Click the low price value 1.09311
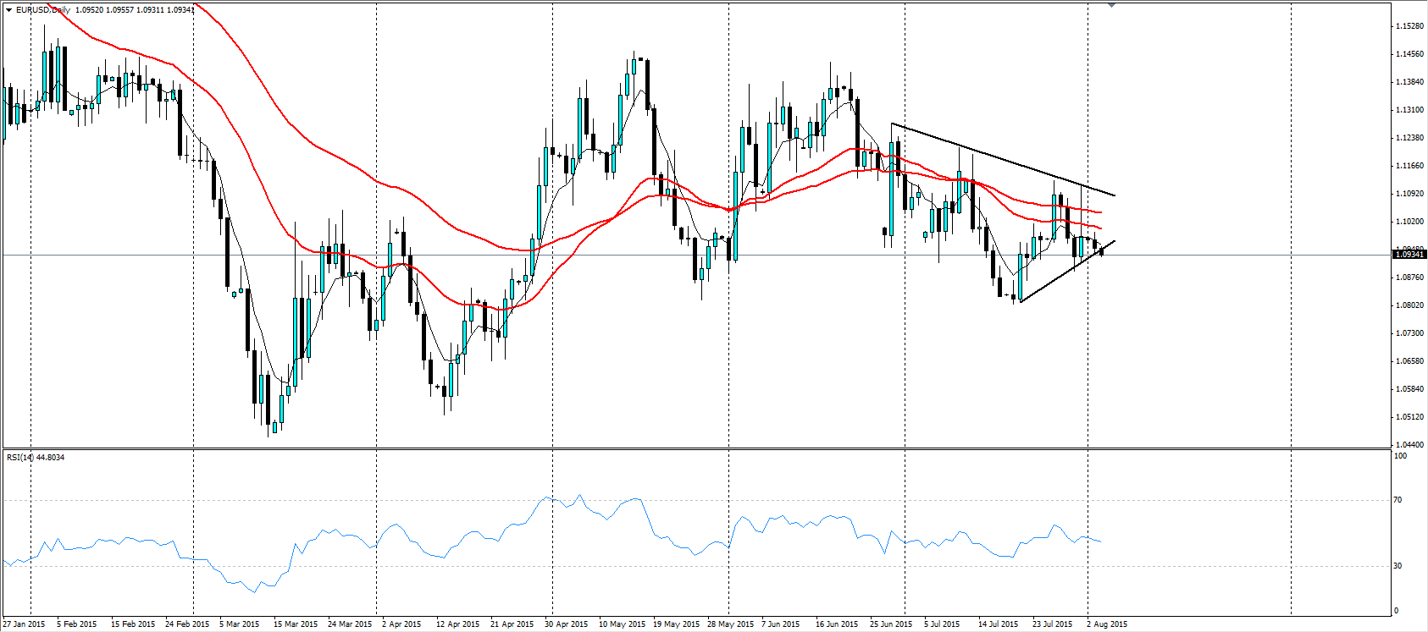The image size is (1428, 632). (x=151, y=10)
